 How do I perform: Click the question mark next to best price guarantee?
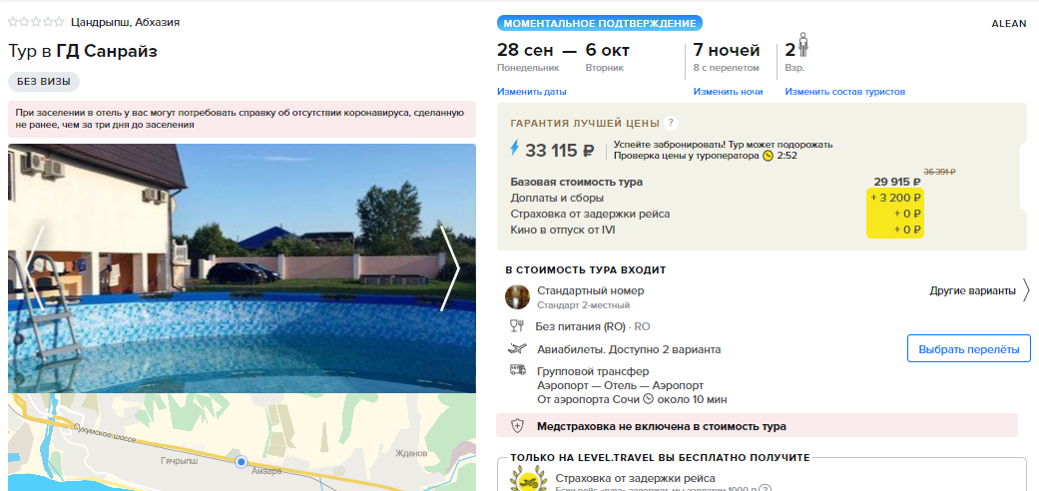(x=671, y=123)
